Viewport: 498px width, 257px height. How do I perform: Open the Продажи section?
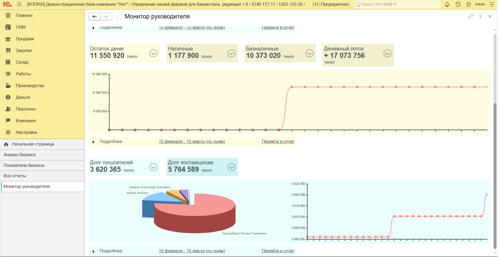(x=25, y=39)
